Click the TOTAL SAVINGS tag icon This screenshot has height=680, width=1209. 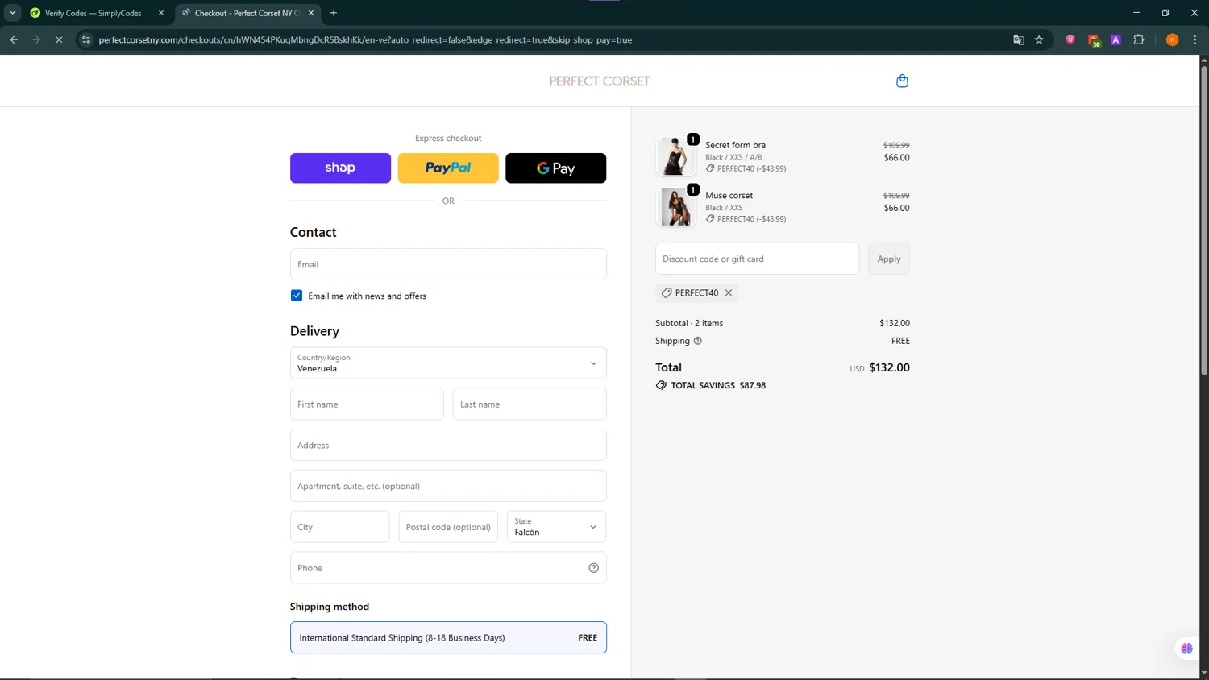[x=661, y=385]
